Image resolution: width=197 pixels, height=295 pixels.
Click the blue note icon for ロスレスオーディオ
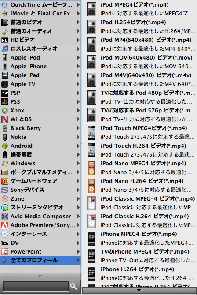4,49
